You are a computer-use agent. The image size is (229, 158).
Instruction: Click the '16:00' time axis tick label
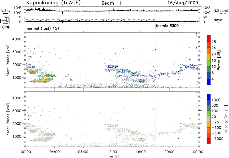[x=141, y=152]
